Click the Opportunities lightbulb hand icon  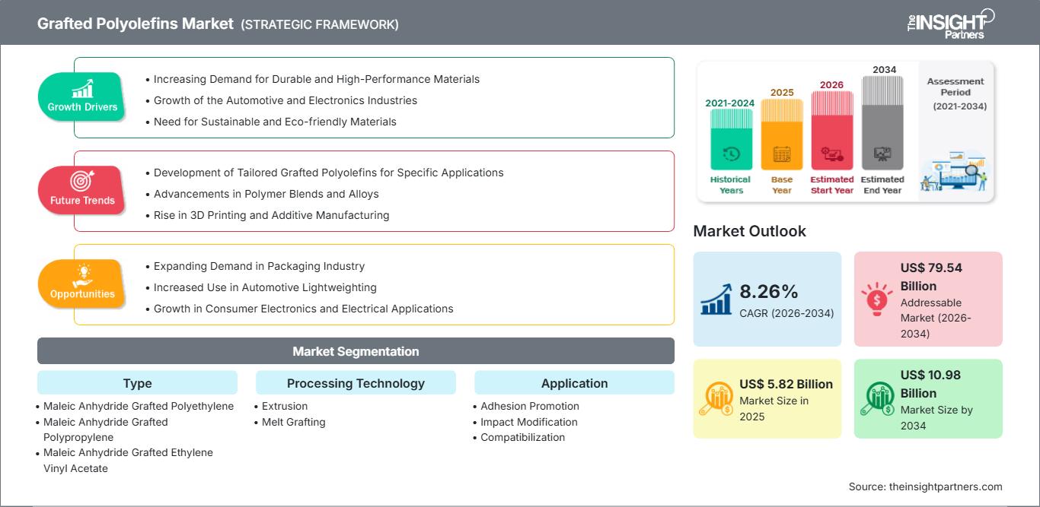[82, 274]
